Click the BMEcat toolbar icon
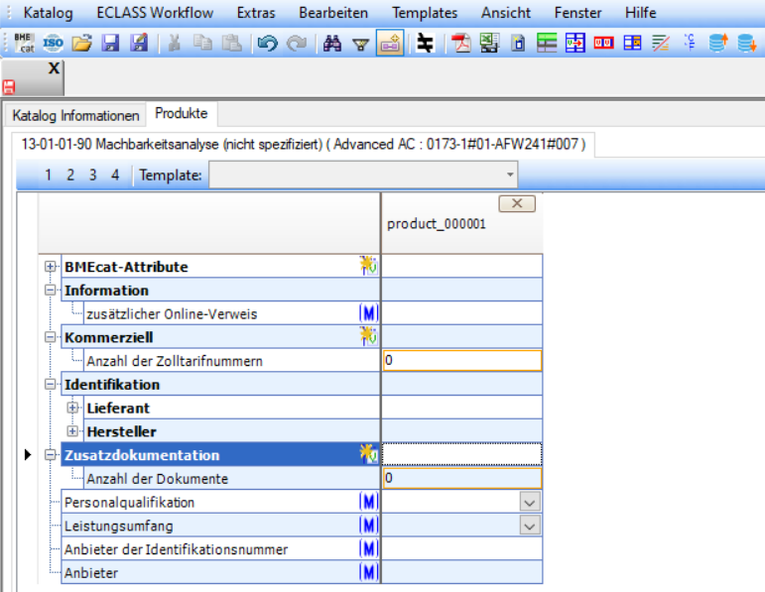765x592 pixels. pyautogui.click(x=24, y=43)
